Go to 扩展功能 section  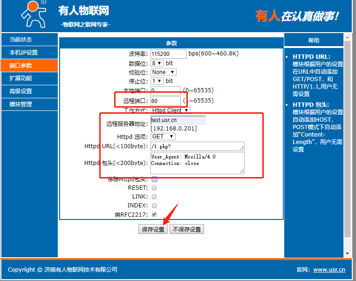pos(29,78)
